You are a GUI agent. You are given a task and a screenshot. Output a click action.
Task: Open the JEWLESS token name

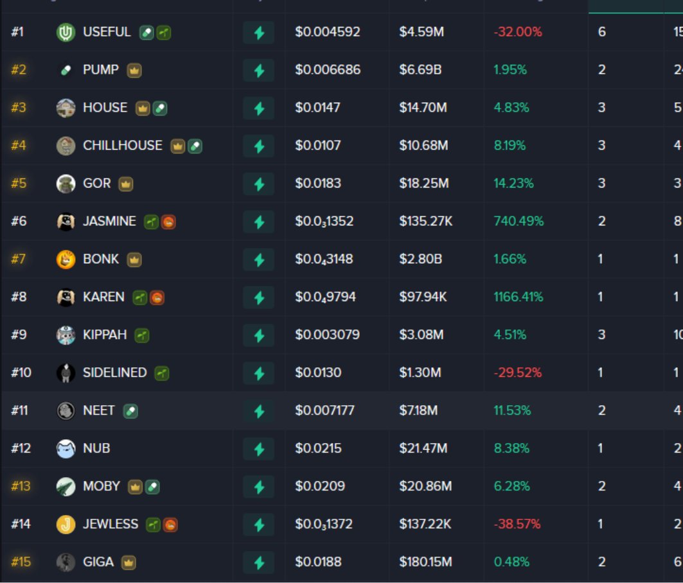click(x=111, y=525)
